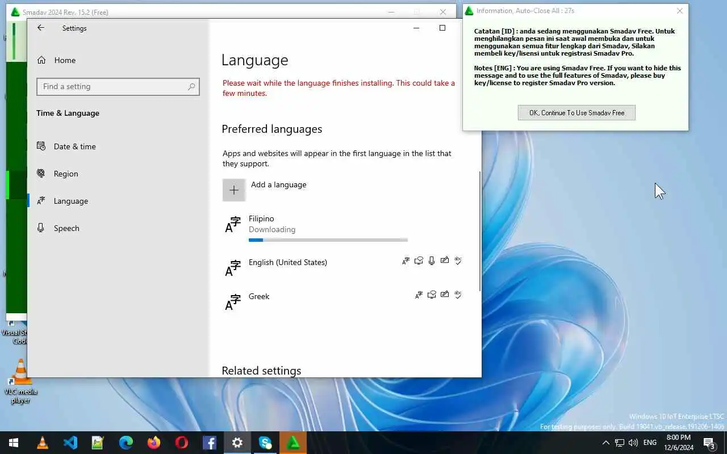
Task: Open VLC media player desktop shortcut
Action: pyautogui.click(x=20, y=381)
